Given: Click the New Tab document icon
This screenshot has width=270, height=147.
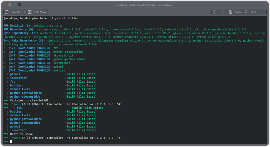Looking at the screenshot, I should pyautogui.click(x=7, y=12).
